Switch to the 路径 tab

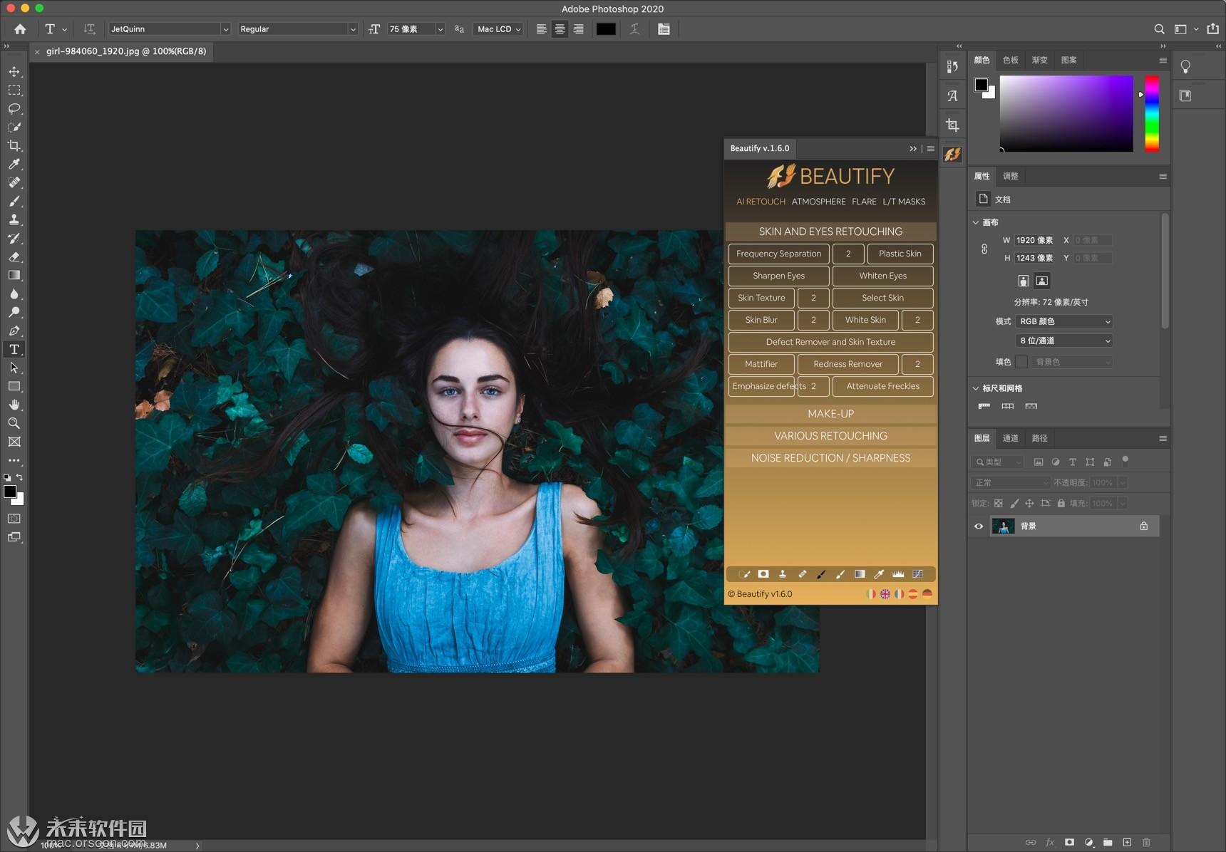pos(1040,438)
